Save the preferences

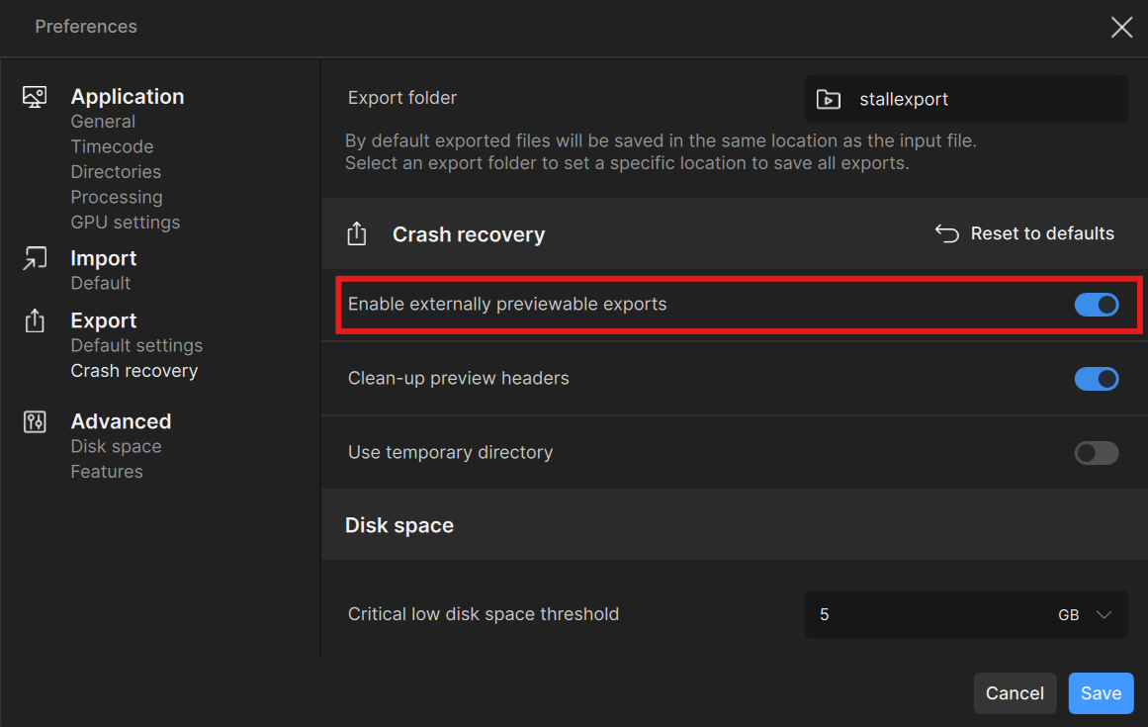pyautogui.click(x=1101, y=693)
